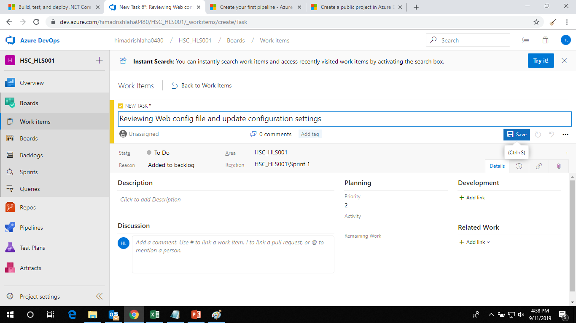
Task: Collapse the left sidebar with the chevron
Action: point(100,296)
